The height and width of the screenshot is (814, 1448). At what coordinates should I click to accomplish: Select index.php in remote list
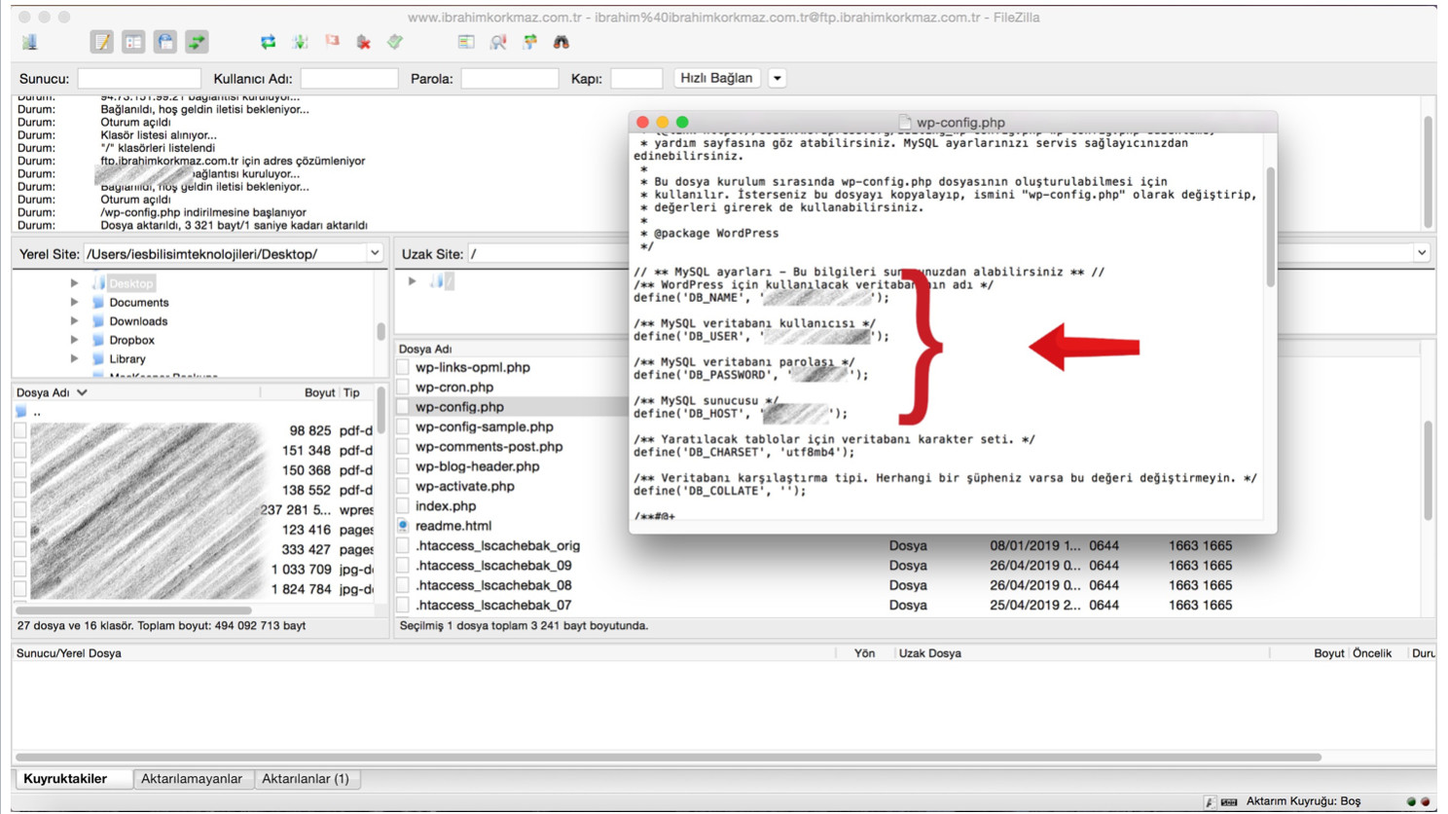(446, 505)
